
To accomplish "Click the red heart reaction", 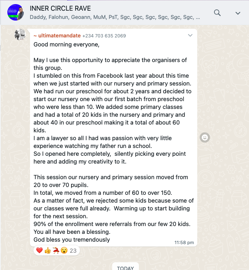I will 39,250.
